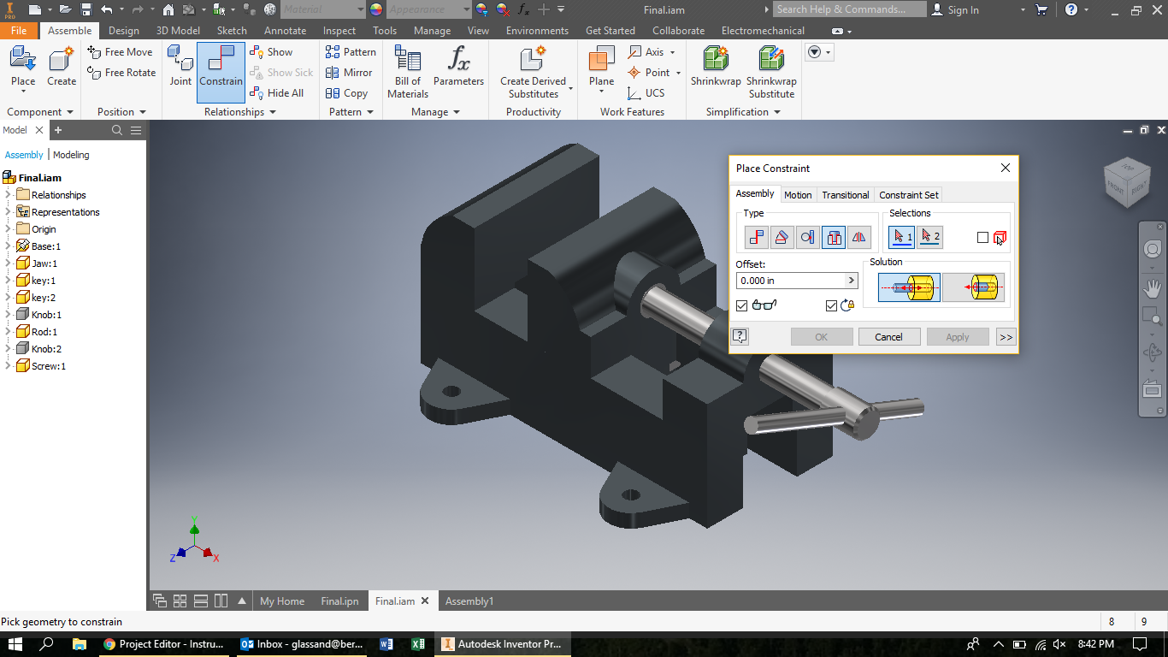Screen dimensions: 1168x657
Task: Choose the Aligned insert solution
Action: click(x=973, y=288)
